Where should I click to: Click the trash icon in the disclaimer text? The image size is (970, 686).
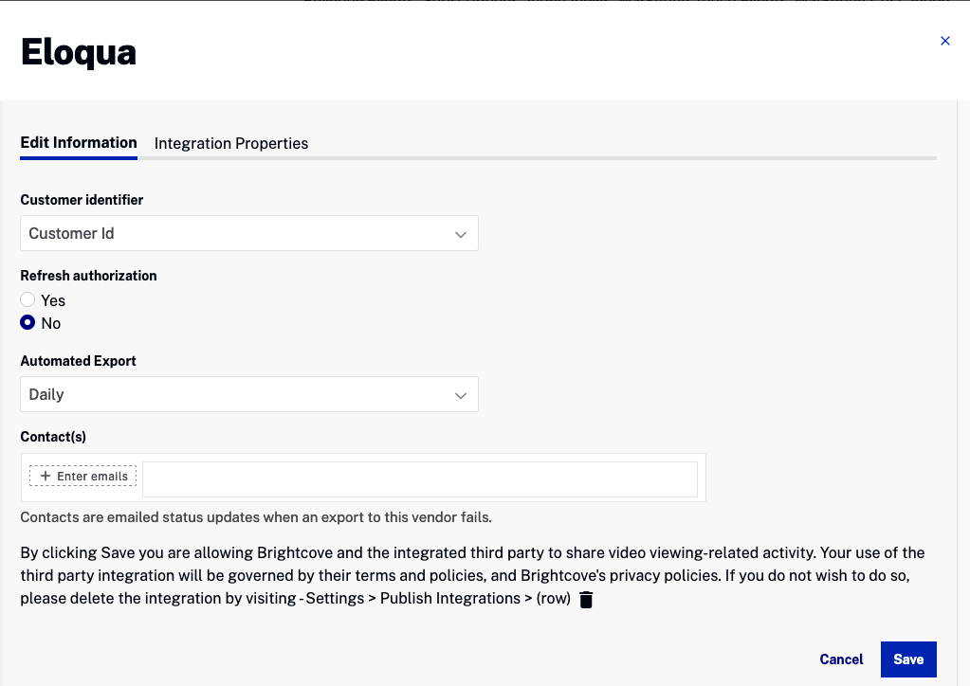click(x=586, y=600)
